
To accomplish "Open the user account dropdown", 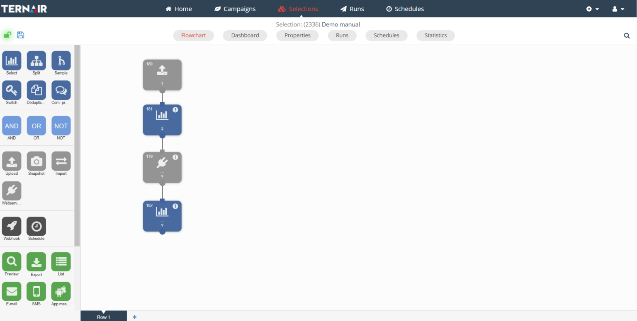I will (618, 9).
